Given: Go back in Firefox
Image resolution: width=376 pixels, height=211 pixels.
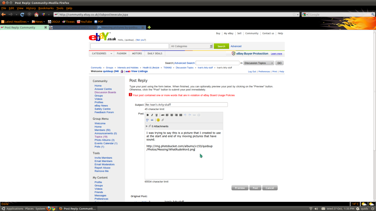Looking at the screenshot, I should [4, 15].
